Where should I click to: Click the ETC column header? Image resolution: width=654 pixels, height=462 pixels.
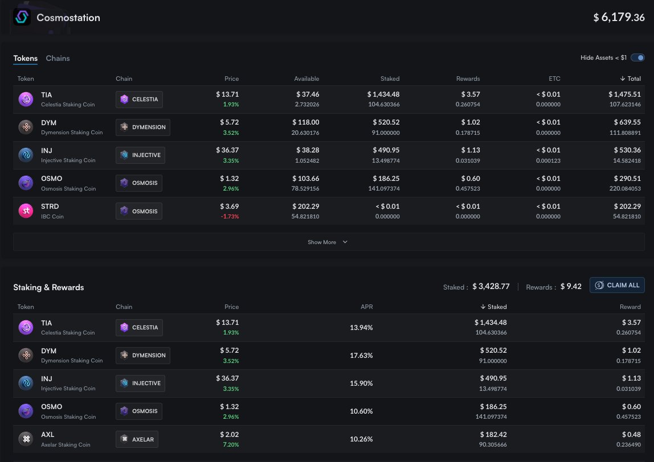click(554, 79)
